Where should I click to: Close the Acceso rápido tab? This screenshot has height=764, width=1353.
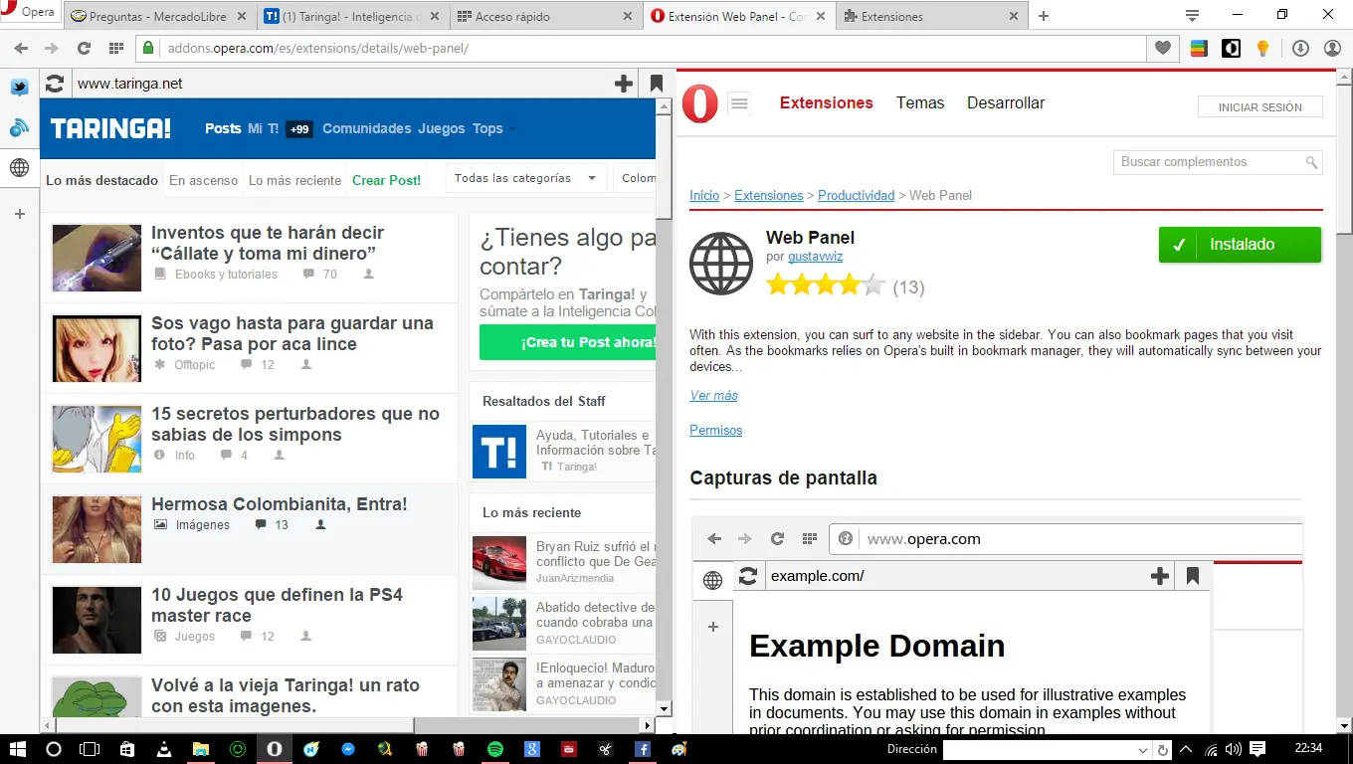point(626,16)
